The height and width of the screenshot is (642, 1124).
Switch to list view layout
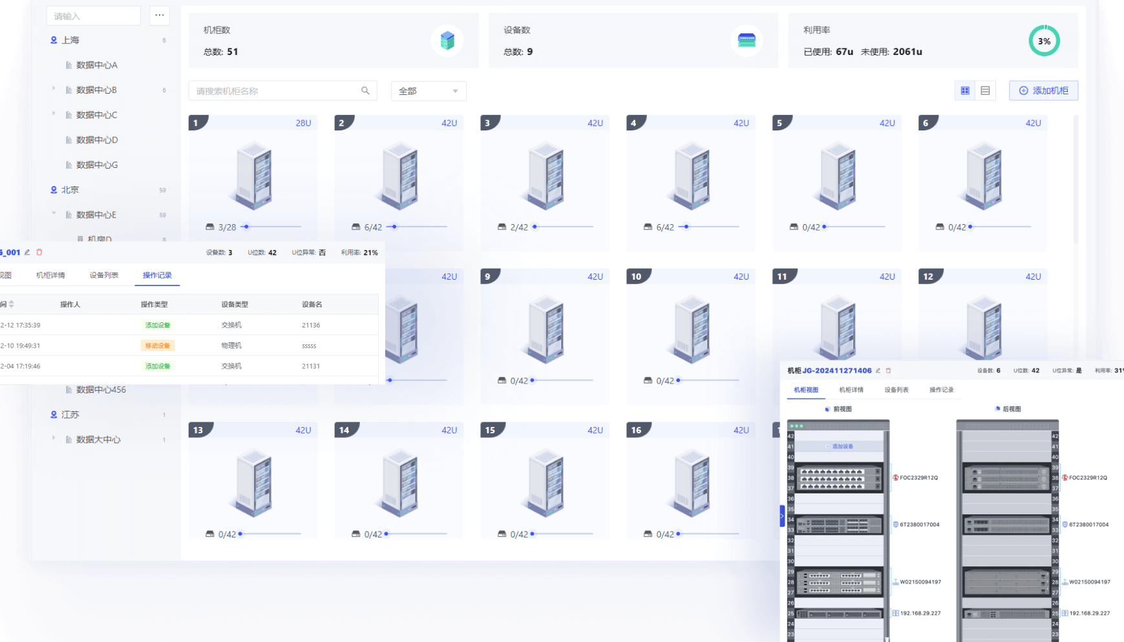pos(985,91)
